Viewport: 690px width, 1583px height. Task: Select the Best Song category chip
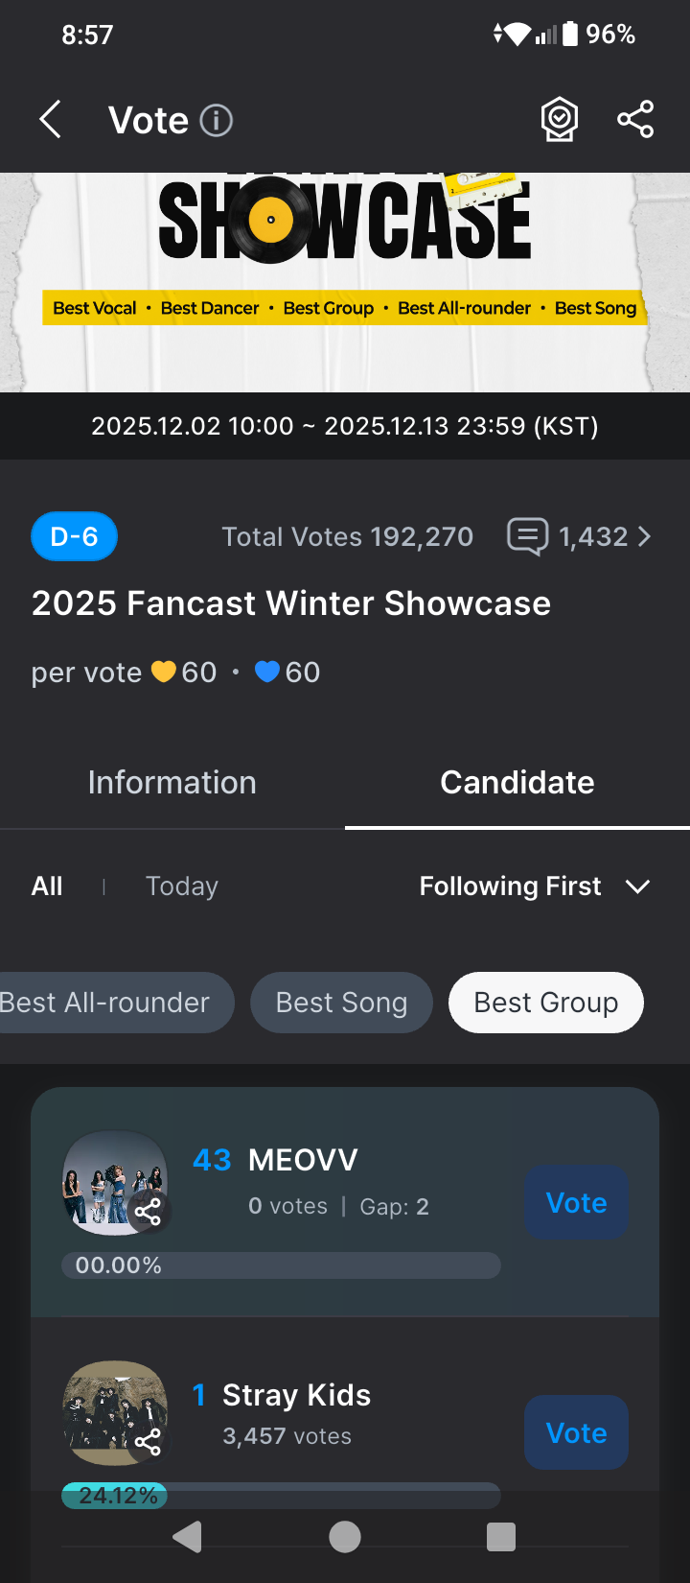341,1003
